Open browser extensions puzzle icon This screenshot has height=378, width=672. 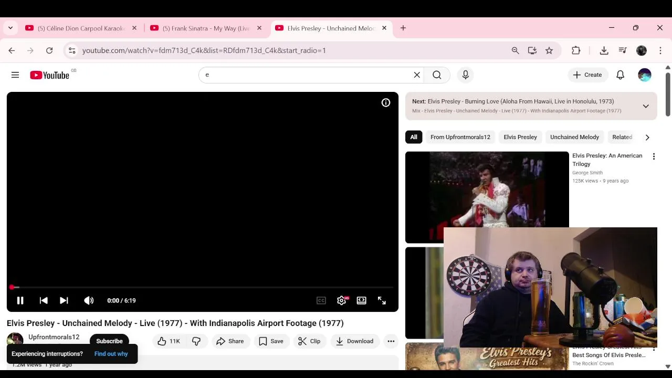[576, 50]
